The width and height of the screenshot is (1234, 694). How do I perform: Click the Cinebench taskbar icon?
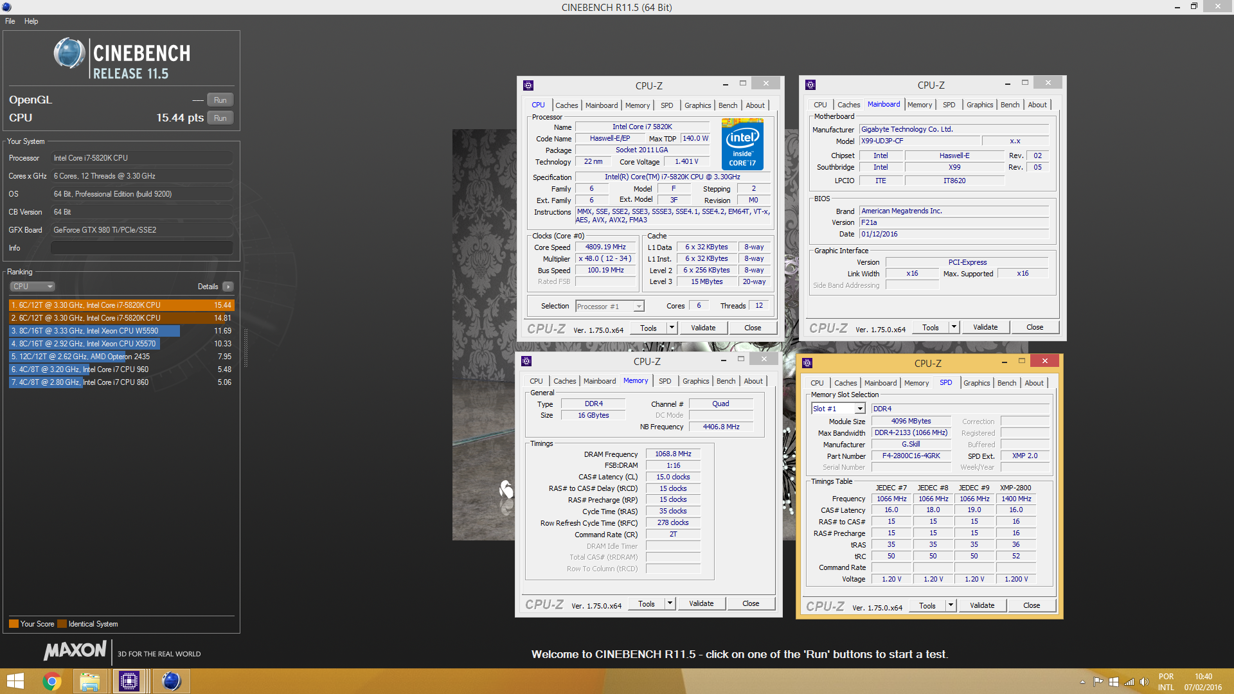click(x=171, y=681)
